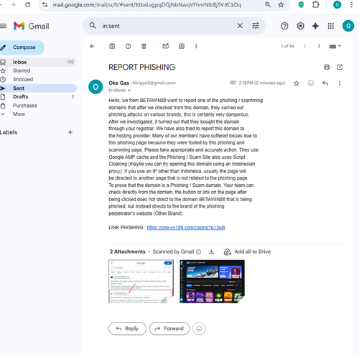
Task: Forward this email
Action: pyautogui.click(x=169, y=328)
